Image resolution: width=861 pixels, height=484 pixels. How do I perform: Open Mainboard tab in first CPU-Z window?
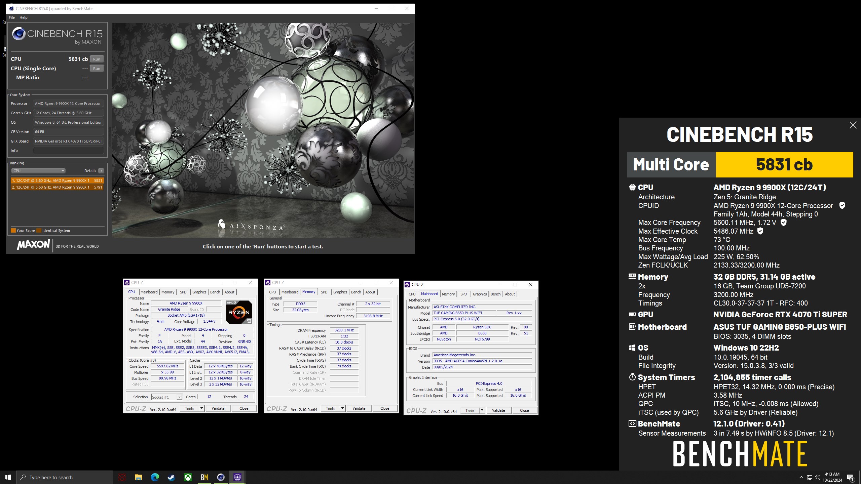(149, 292)
